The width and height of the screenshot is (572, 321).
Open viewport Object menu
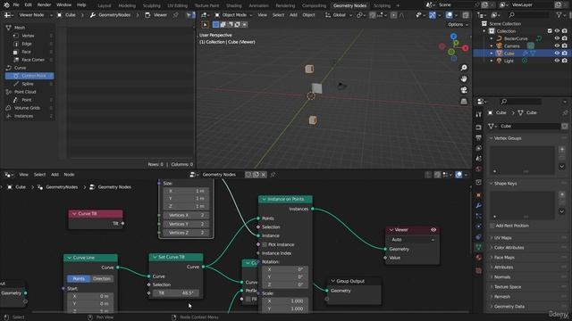click(308, 15)
